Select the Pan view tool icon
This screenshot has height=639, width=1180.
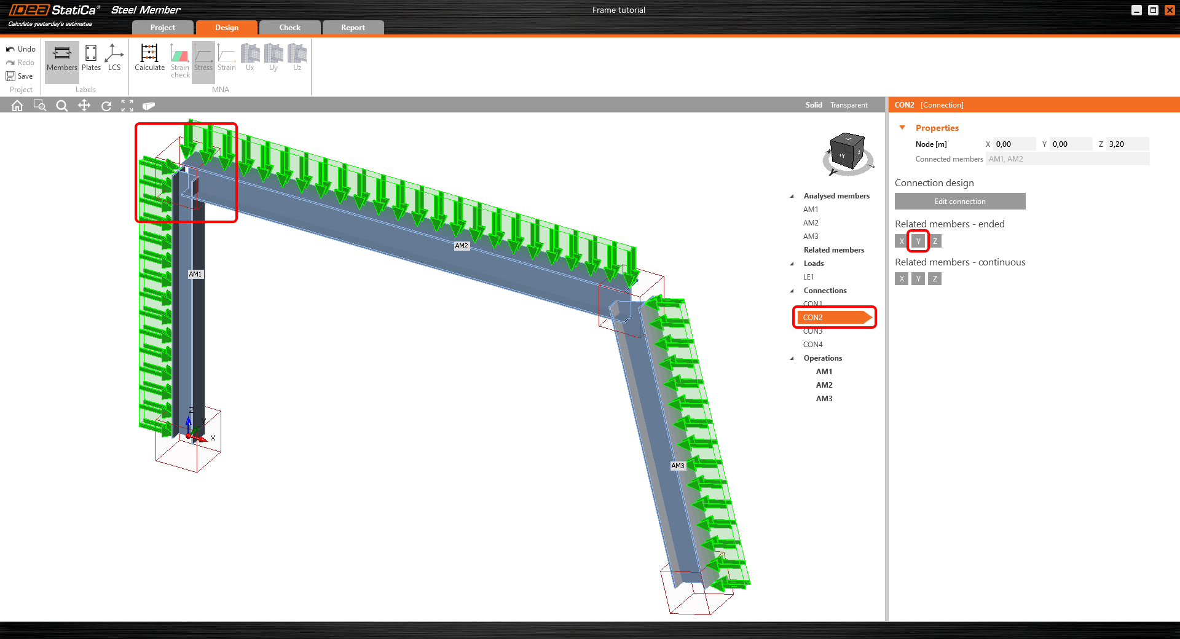84,106
